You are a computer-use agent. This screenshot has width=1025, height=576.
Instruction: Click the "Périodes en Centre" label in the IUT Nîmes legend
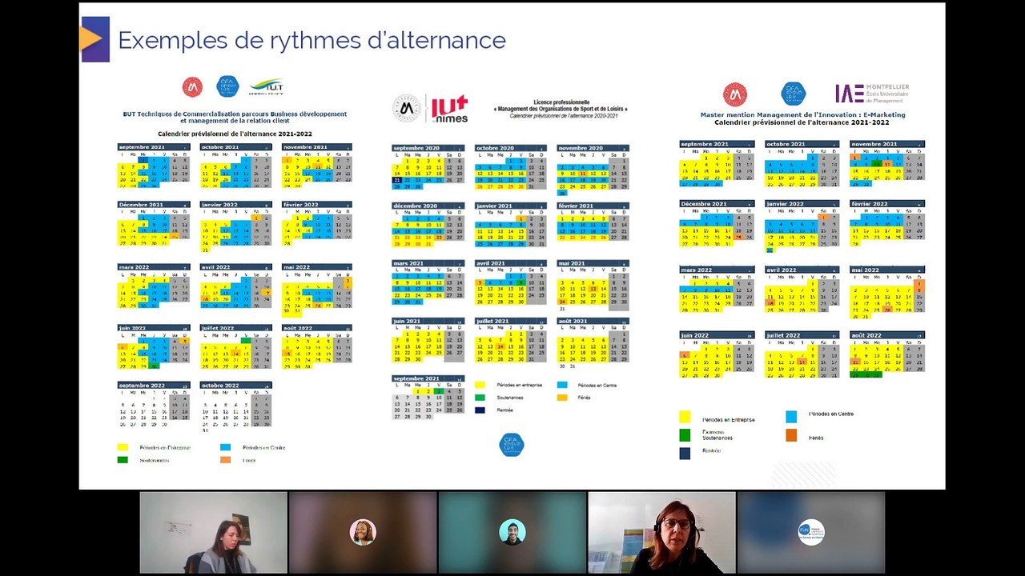pos(597,385)
